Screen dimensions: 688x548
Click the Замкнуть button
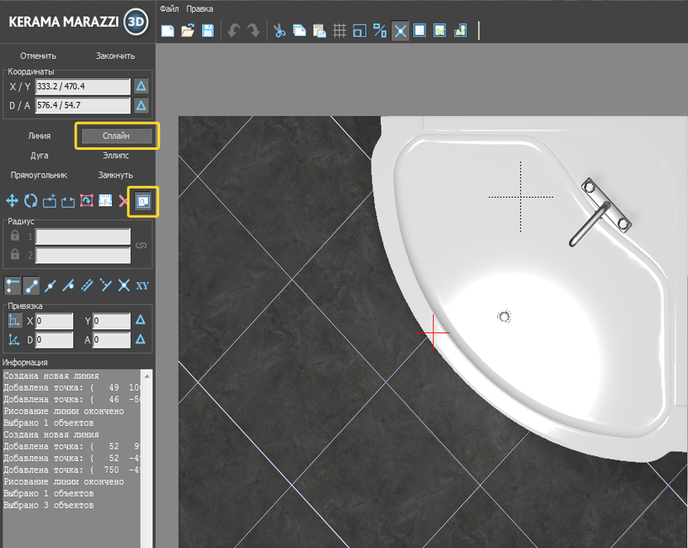tap(115, 175)
